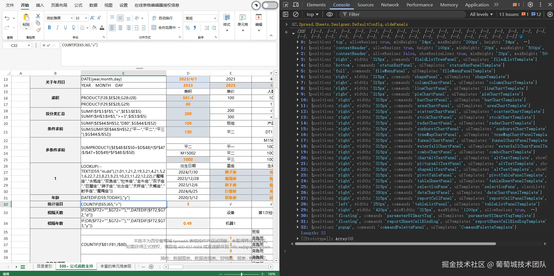
Task: Open the 插入 ribbon tab
Action: click(40, 5)
